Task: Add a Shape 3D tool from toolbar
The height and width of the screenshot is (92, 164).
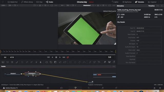Action: click(x=109, y=62)
